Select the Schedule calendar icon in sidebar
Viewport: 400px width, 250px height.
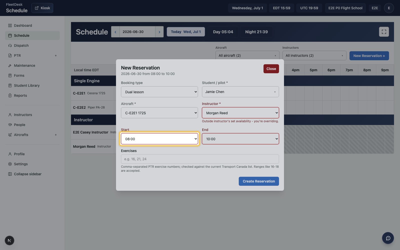pyautogui.click(x=10, y=35)
